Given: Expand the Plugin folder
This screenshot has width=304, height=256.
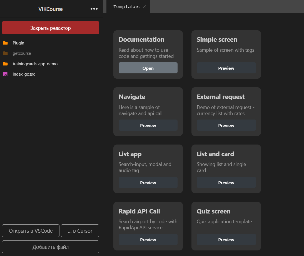Looking at the screenshot, I should pos(18,43).
